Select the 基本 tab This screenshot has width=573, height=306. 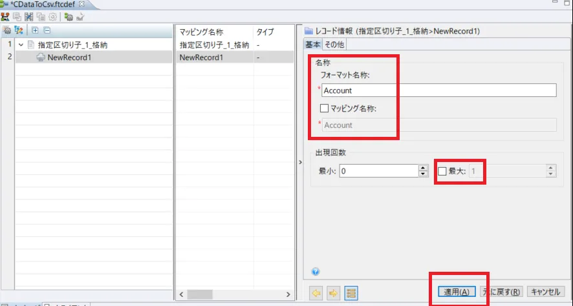313,45
